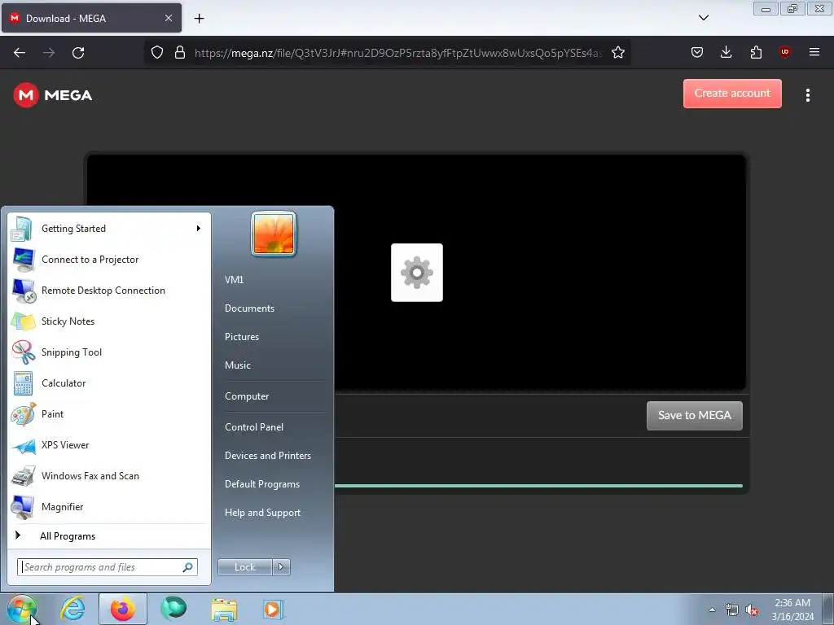This screenshot has height=625, width=834.
Task: Open Help and Support
Action: pos(263,513)
